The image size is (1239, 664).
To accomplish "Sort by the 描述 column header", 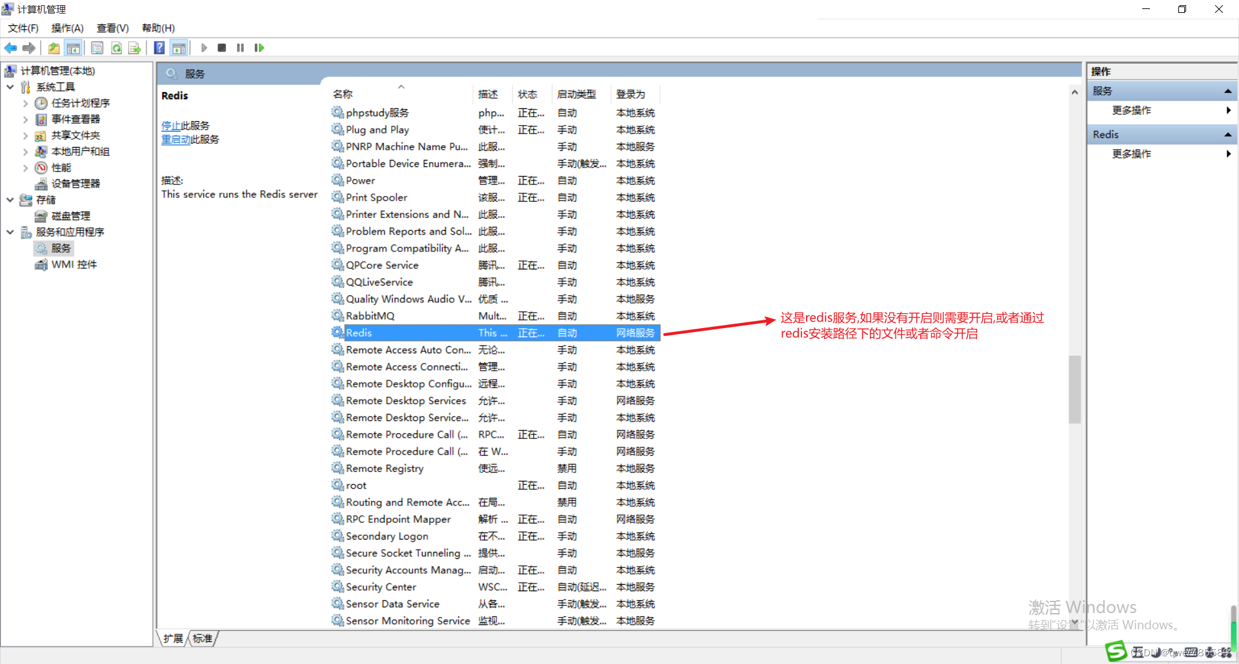I will click(493, 94).
